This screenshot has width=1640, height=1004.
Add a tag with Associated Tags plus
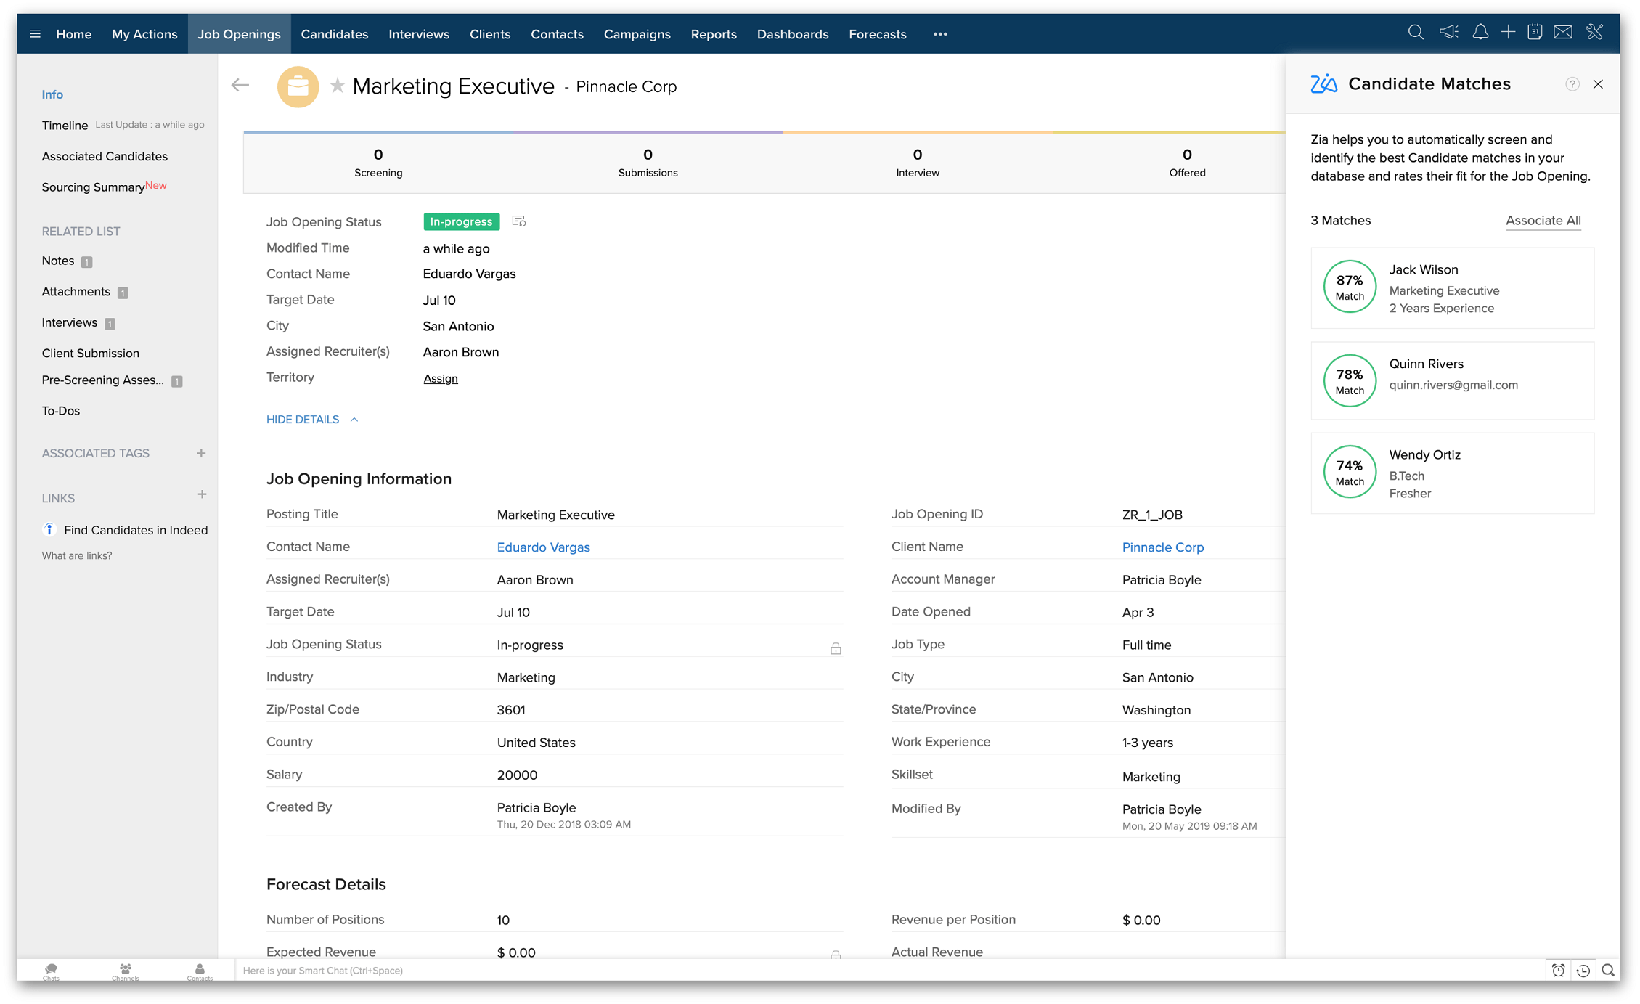click(201, 453)
